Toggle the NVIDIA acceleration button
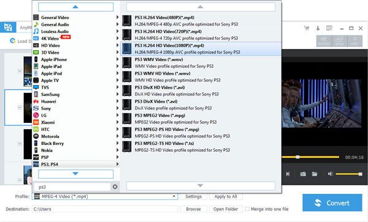 (324, 41)
